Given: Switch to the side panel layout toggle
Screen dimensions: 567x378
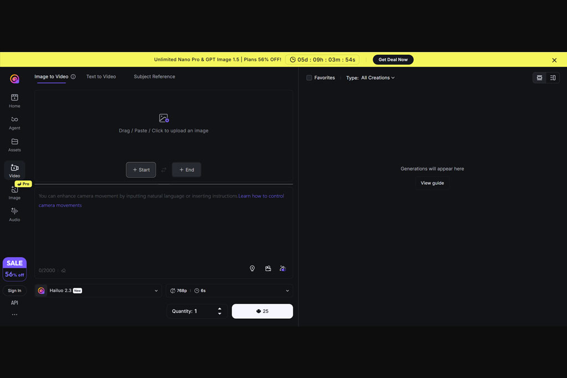Looking at the screenshot, I should [553, 77].
